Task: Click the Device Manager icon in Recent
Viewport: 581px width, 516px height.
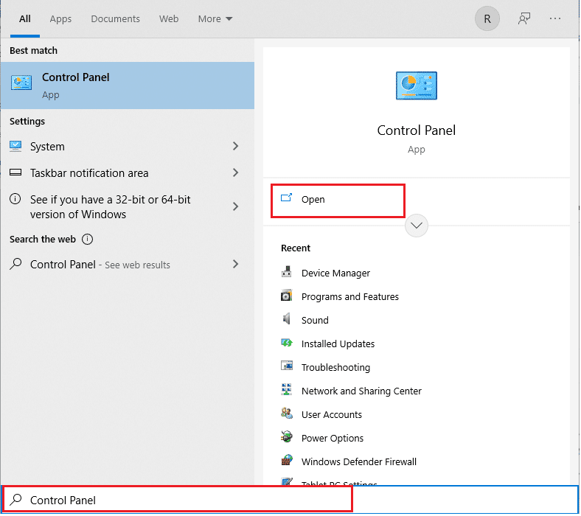Action: [287, 273]
